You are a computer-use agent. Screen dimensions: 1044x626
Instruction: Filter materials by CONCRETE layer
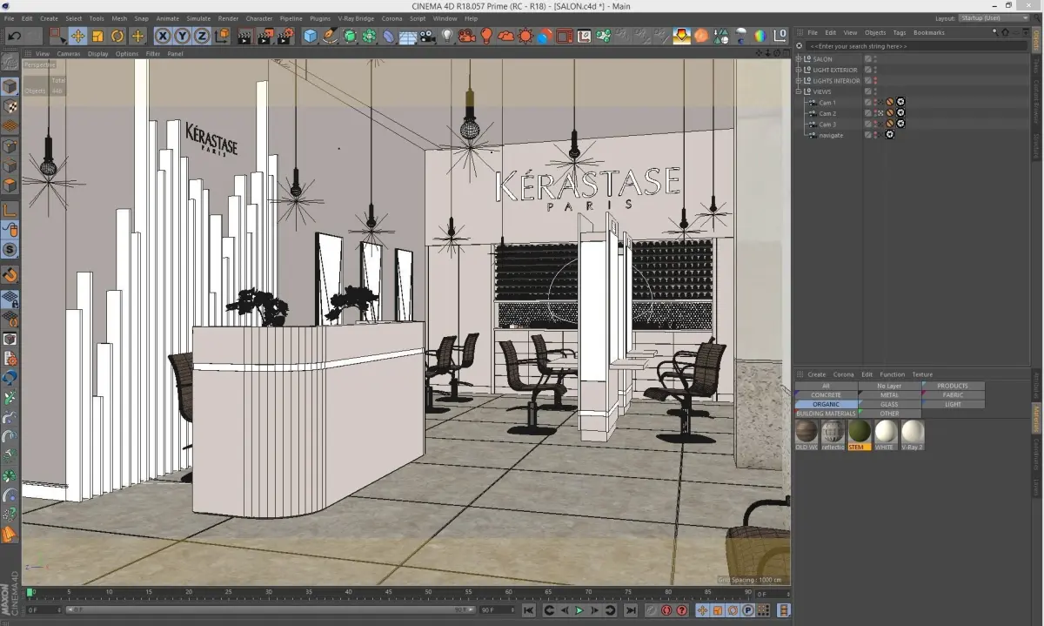826,395
